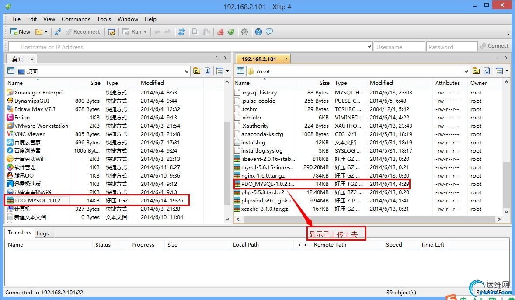
Task: Click the back arrow in toolbar
Action: [157, 32]
